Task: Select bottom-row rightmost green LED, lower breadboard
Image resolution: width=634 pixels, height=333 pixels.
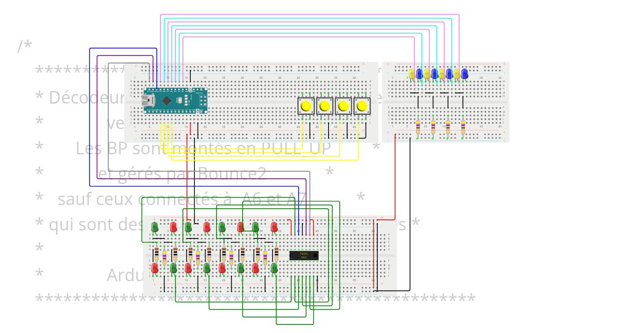Action: click(x=274, y=269)
